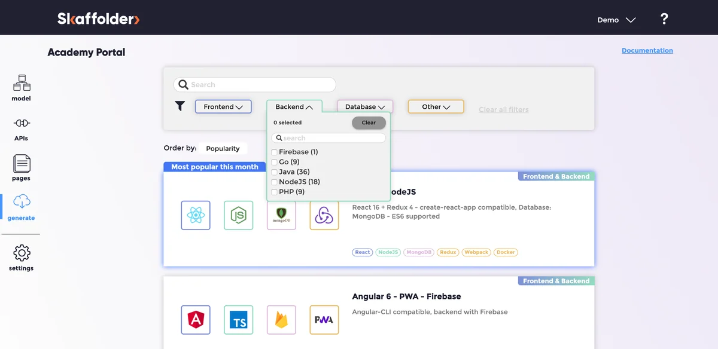Click the React 16 + Redux 4 description
The width and height of the screenshot is (718, 349).
coord(452,212)
